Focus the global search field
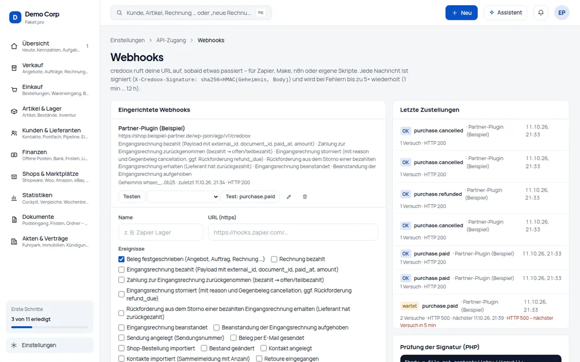 (x=191, y=13)
